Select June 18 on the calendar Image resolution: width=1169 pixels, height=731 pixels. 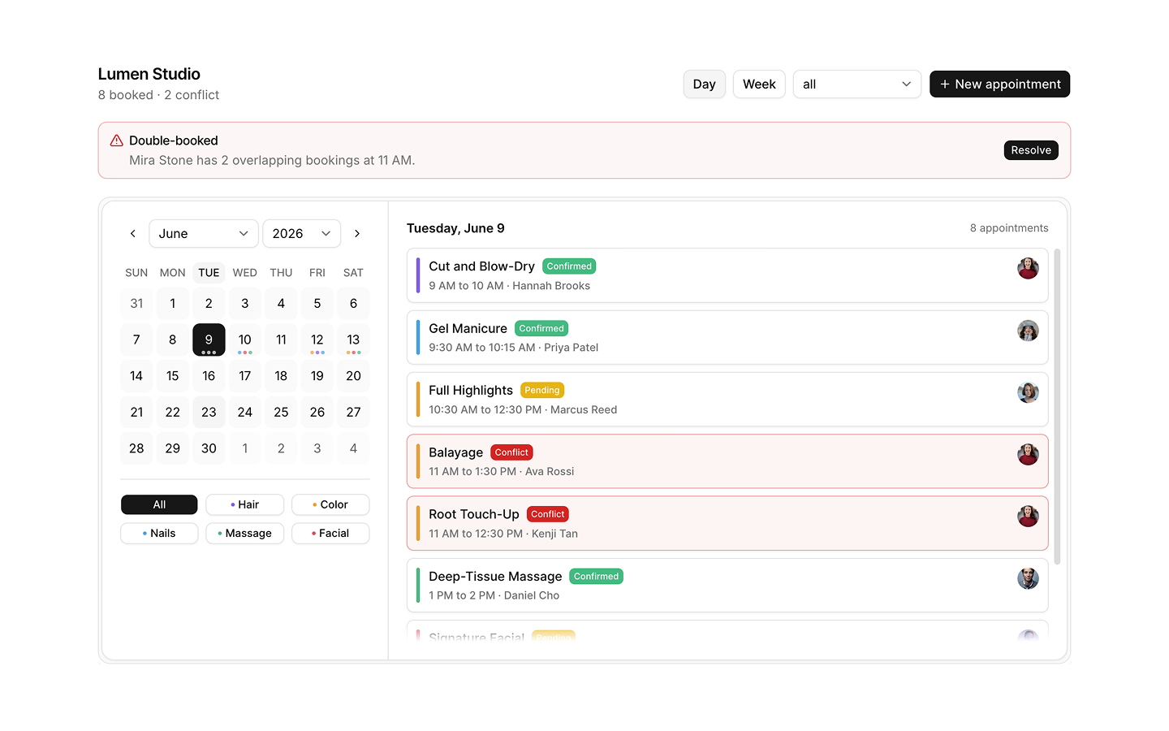281,375
